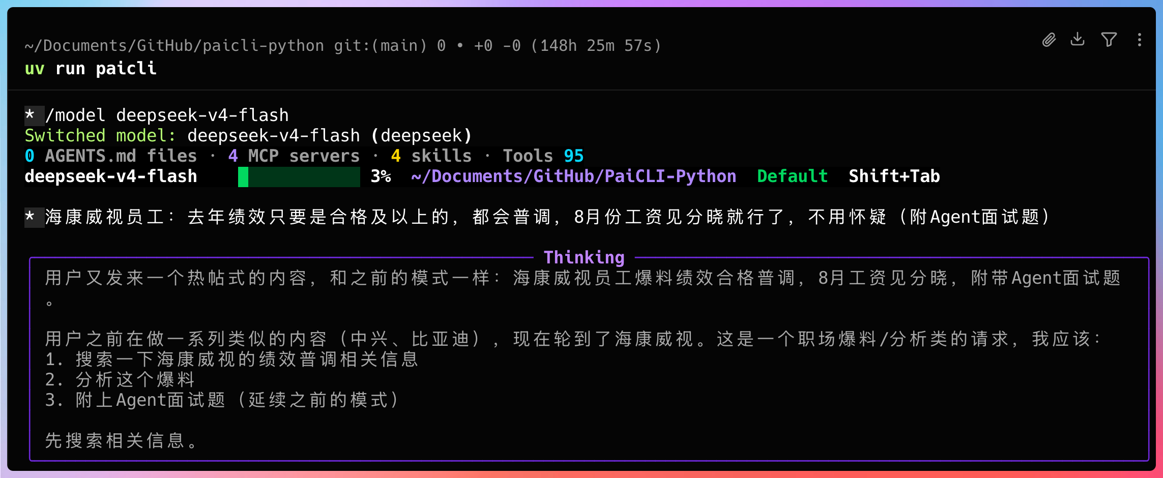Click the 3% context usage label

pos(381,176)
